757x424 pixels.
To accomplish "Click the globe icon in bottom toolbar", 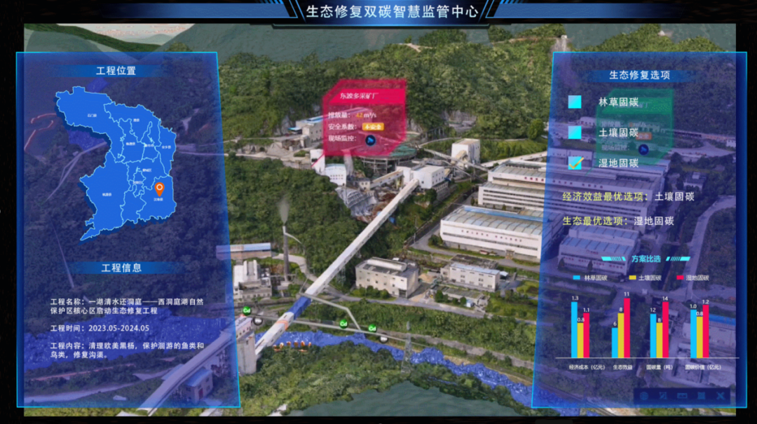I will pyautogui.click(x=644, y=396).
